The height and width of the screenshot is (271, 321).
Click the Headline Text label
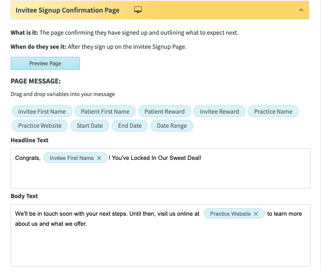[30, 140]
